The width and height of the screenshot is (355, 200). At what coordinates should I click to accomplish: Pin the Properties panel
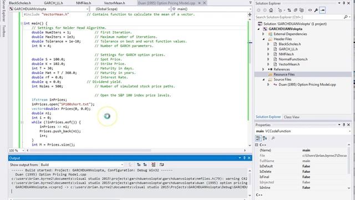tap(344, 125)
